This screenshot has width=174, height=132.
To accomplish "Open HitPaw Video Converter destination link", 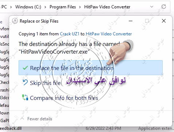I will pyautogui.click(x=109, y=34).
